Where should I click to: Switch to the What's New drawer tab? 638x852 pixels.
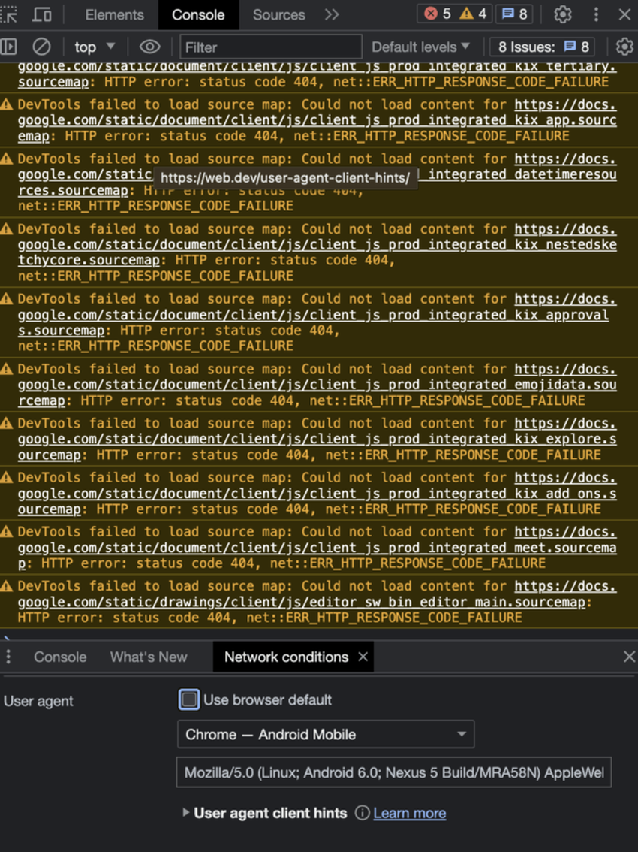149,657
